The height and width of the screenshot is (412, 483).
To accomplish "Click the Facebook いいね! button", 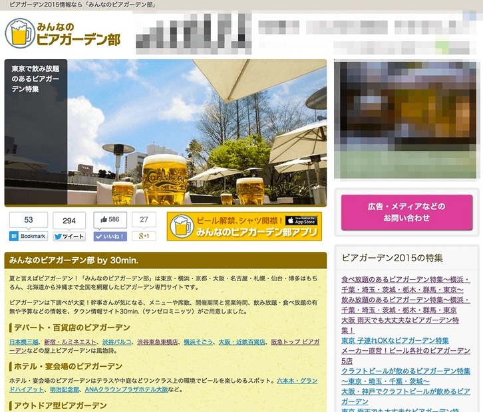I will click(110, 237).
